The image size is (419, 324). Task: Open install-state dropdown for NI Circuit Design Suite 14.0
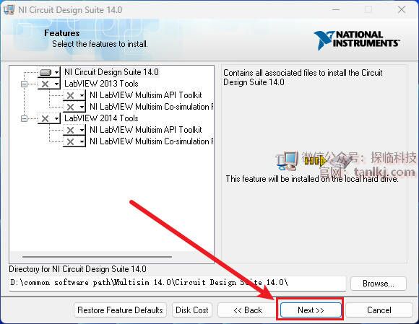pos(49,72)
